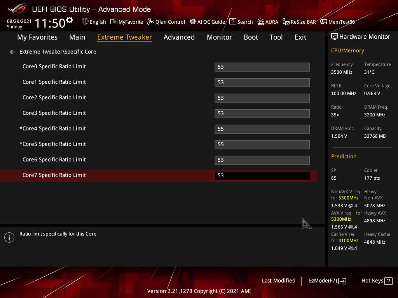Edit Core0 Specific Ratio Limit field
Viewport: 398px width, 298px height.
[x=262, y=67]
